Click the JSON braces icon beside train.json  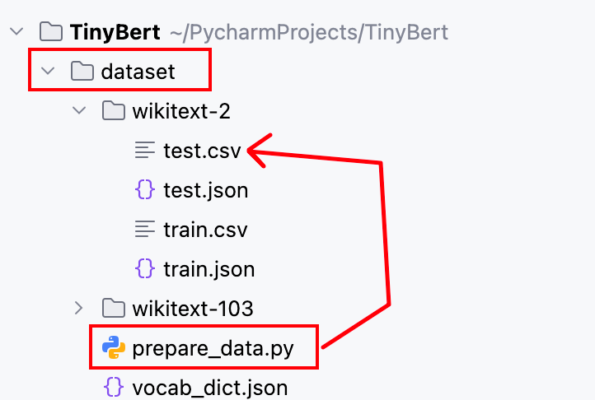click(145, 268)
